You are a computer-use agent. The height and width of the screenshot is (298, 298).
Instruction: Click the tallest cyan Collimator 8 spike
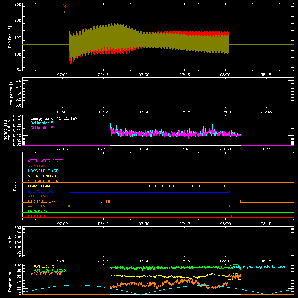point(120,122)
